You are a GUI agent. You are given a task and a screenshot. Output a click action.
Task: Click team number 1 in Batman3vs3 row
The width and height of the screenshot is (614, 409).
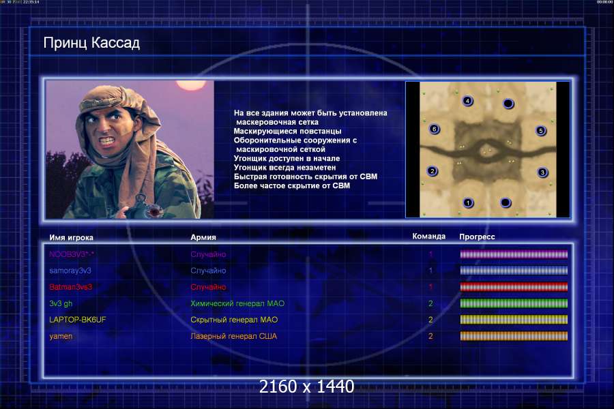click(430, 287)
